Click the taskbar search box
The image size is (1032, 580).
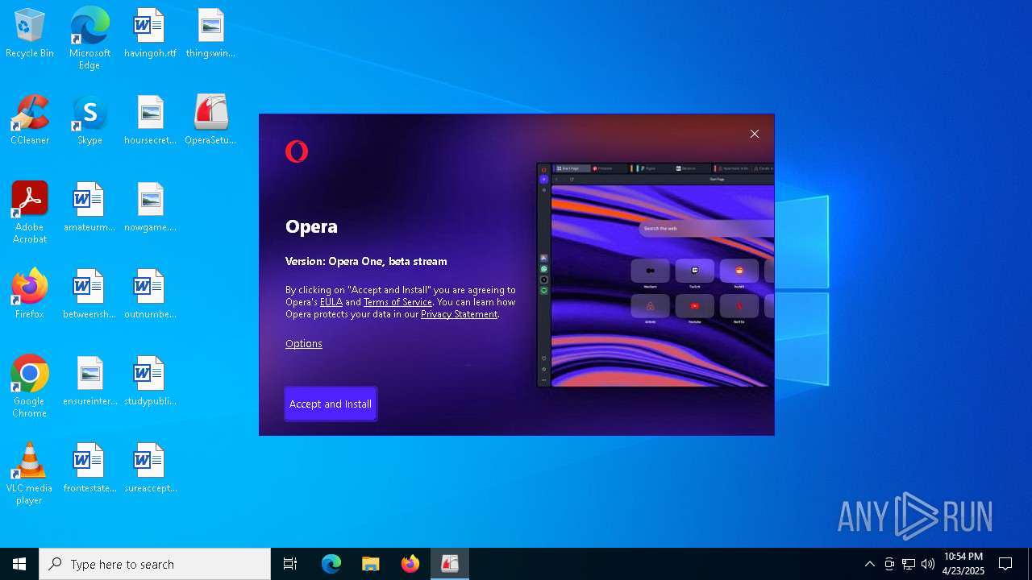pos(155,564)
